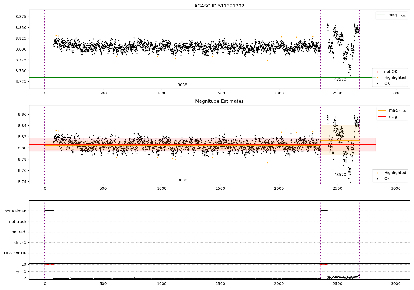Click the 8.80 y-axis tick label

tap(22, 148)
